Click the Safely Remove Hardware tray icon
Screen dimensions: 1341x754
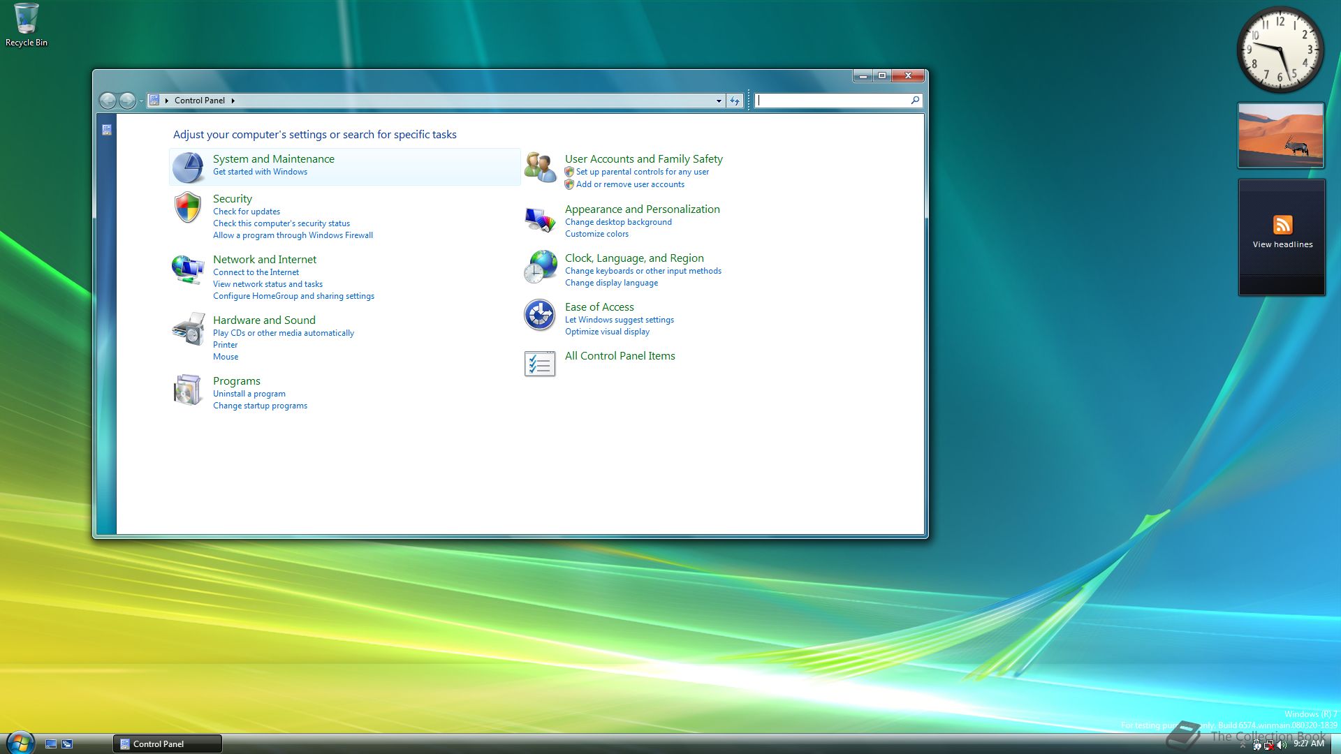[1257, 745]
